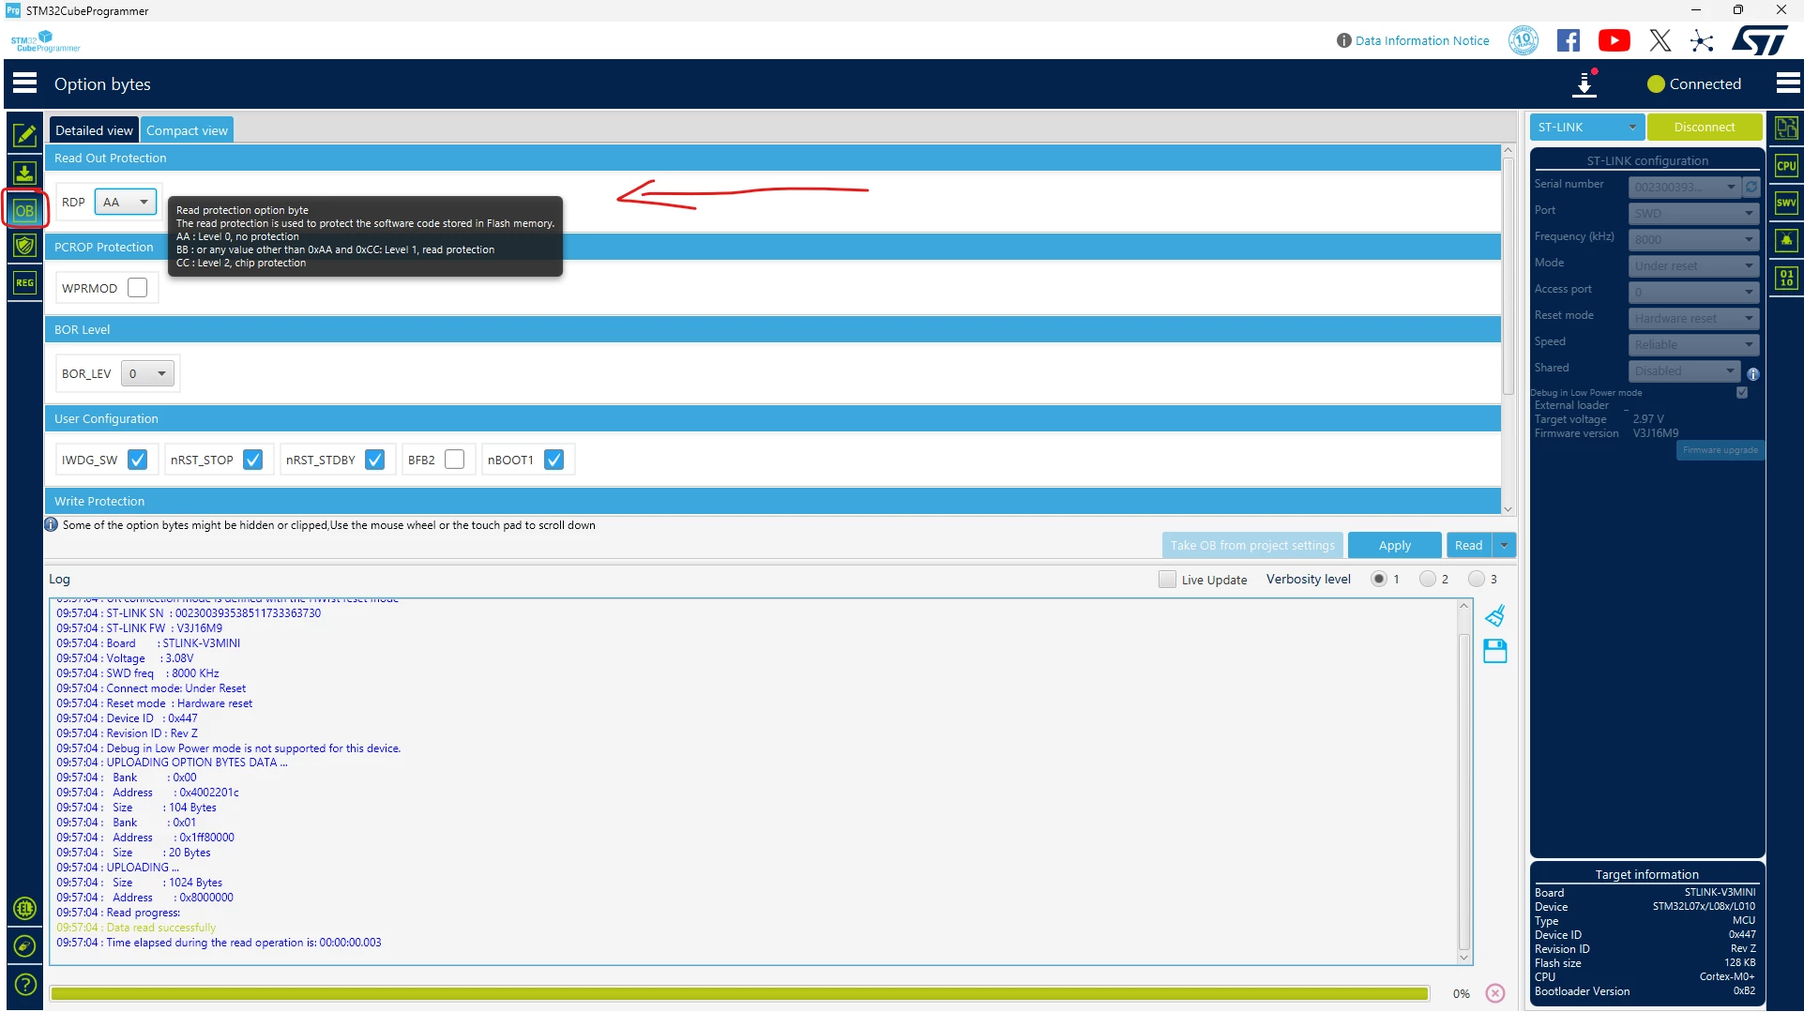Open the X social media icon
The width and height of the screenshot is (1804, 1012).
tap(1660, 40)
